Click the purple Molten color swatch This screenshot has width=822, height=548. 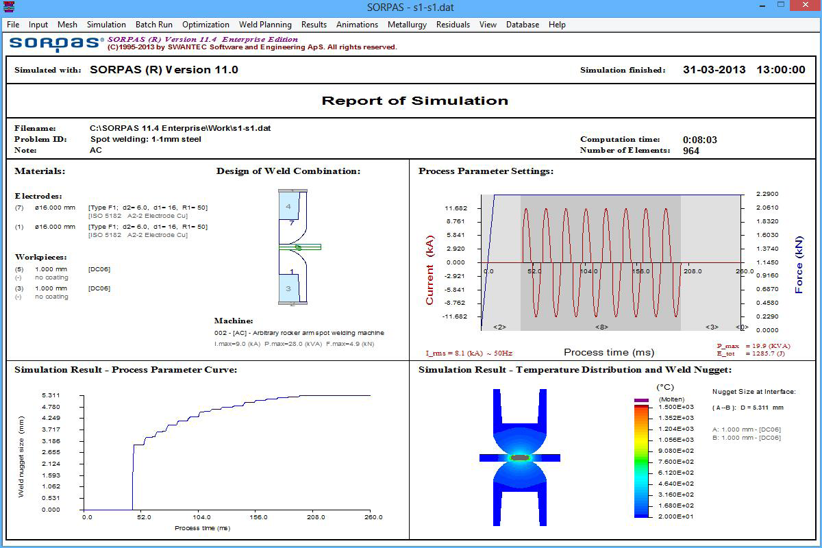641,400
